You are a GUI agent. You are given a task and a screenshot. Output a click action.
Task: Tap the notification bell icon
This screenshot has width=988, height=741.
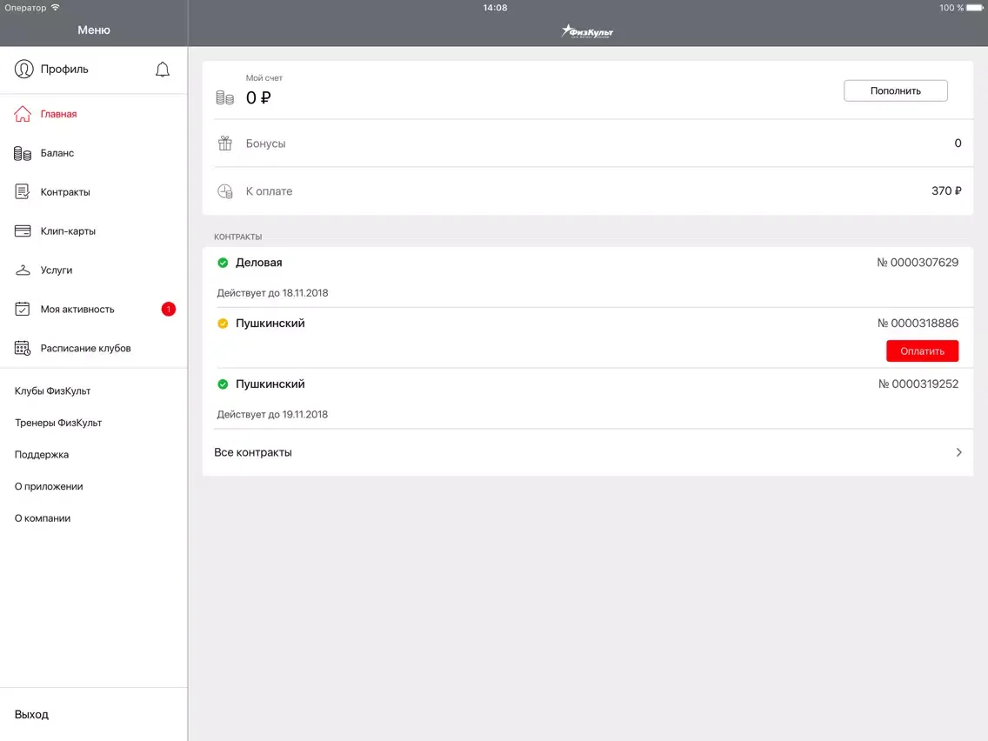click(x=163, y=70)
